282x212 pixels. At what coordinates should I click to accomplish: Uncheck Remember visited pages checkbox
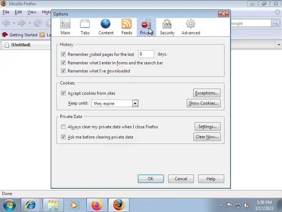coord(63,54)
